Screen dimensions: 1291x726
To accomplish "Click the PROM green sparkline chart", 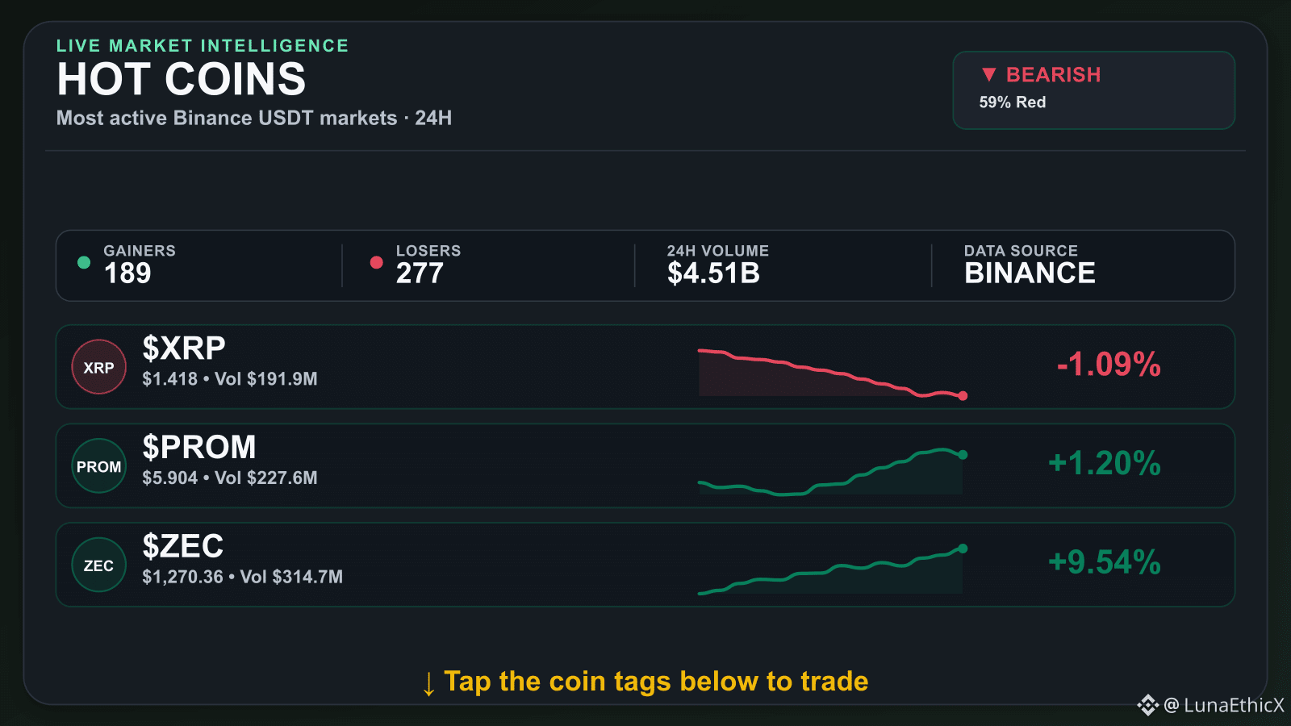I will [x=832, y=472].
